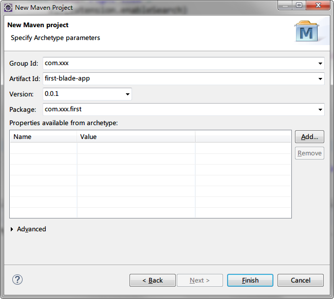Click the Add... property button
This screenshot has width=334, height=299.
pos(309,137)
